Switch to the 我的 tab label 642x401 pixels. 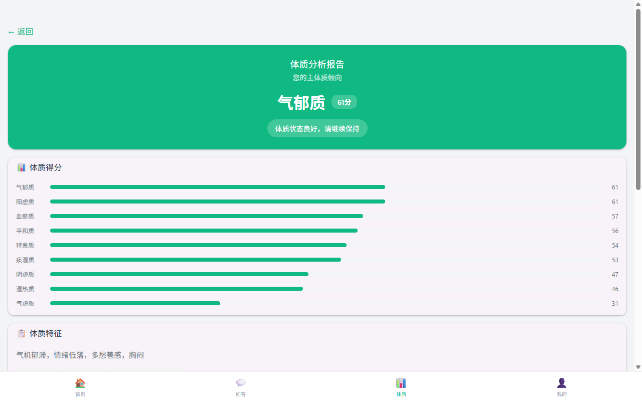[562, 394]
